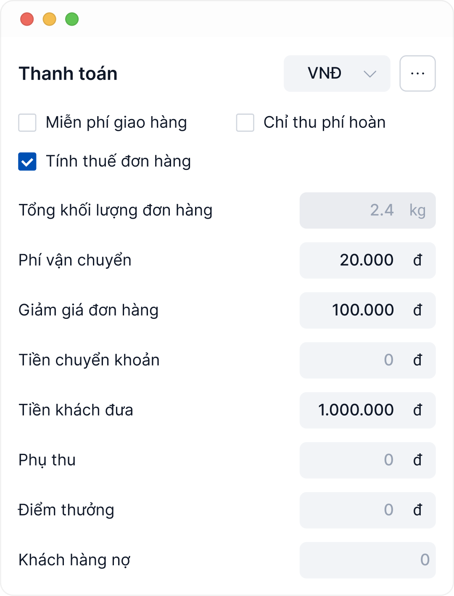Image resolution: width=454 pixels, height=596 pixels.
Task: Enable the Miễn phí giao hàng checkbox
Action: [27, 123]
